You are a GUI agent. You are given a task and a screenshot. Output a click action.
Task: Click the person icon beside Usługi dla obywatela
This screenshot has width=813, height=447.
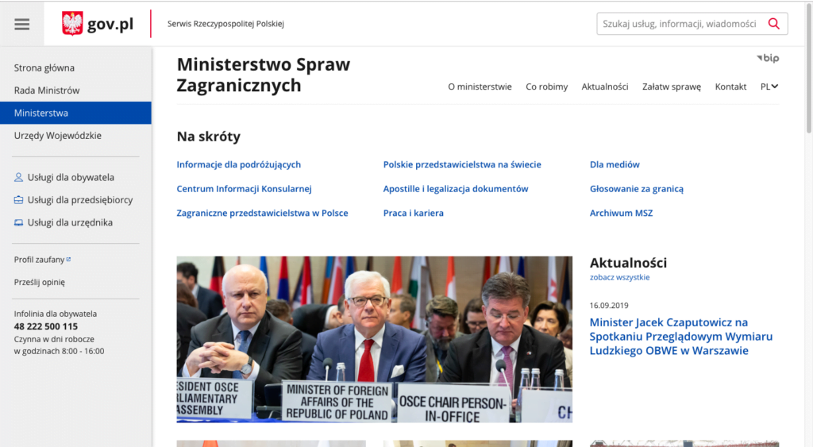[18, 177]
